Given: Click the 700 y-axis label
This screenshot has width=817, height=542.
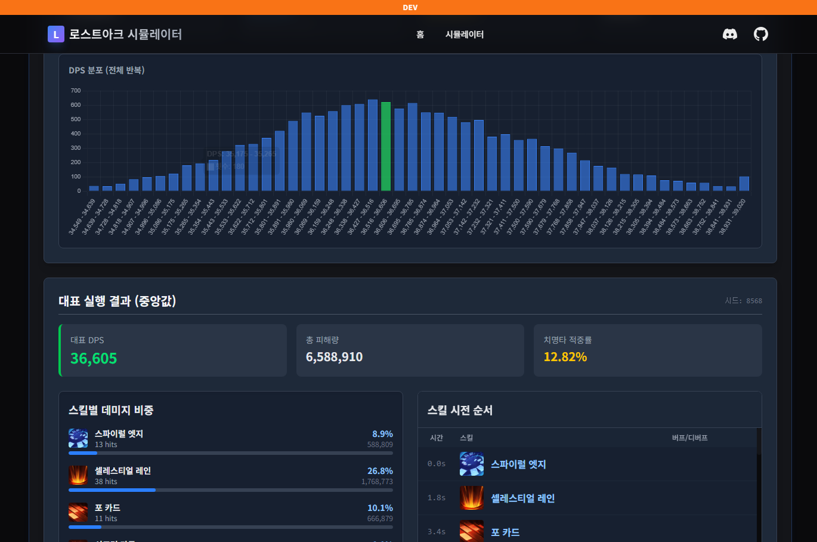Looking at the screenshot, I should pyautogui.click(x=76, y=91).
